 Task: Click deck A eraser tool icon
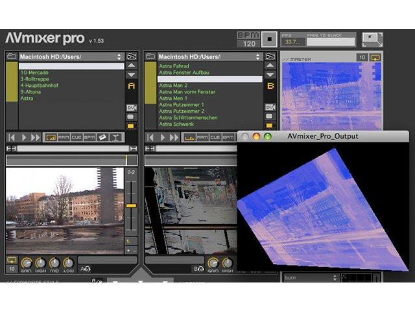click(102, 137)
